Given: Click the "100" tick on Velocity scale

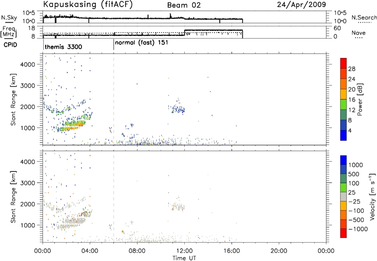Looking at the screenshot, I should click(354, 183).
